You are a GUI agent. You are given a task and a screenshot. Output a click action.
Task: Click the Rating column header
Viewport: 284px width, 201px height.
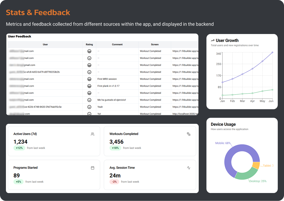[x=89, y=45]
